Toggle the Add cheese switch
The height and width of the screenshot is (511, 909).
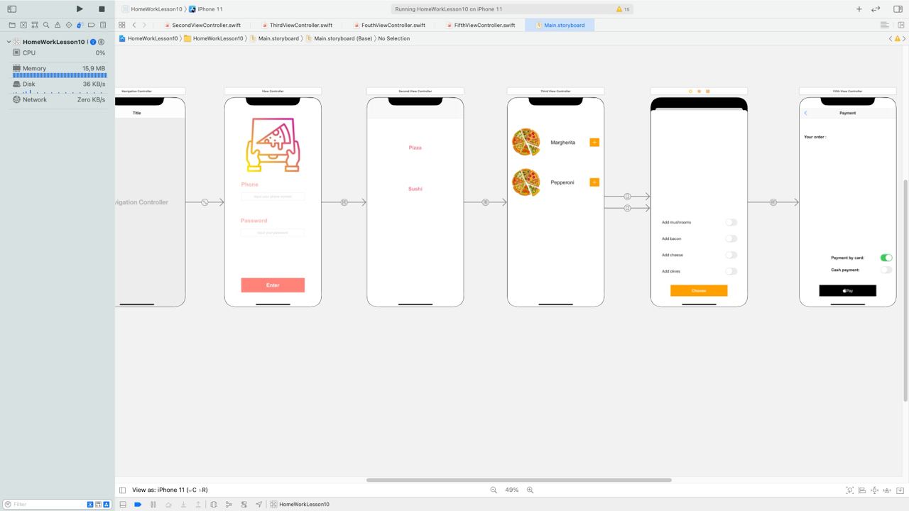pyautogui.click(x=731, y=255)
